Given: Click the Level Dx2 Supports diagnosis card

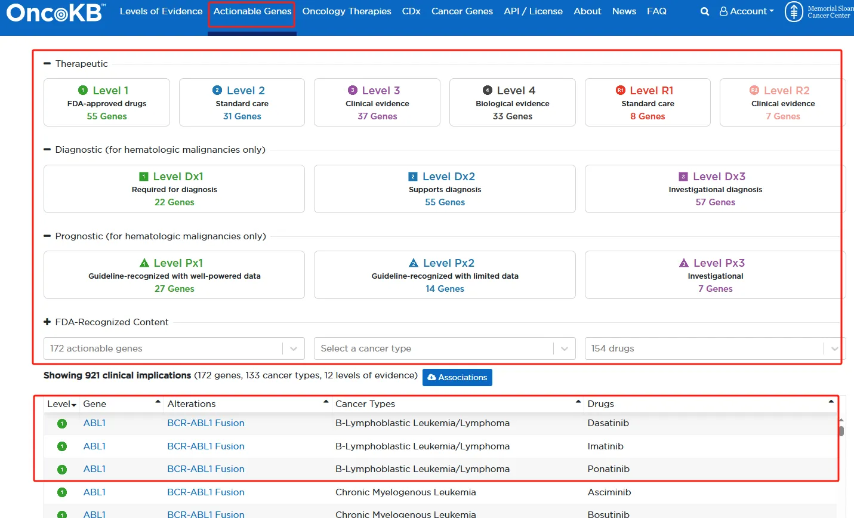Looking at the screenshot, I should (445, 189).
